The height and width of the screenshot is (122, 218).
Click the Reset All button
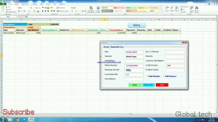[149, 85]
